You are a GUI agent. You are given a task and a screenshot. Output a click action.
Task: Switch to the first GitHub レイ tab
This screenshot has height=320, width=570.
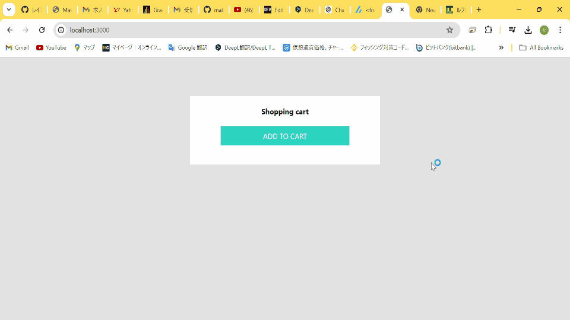[31, 10]
